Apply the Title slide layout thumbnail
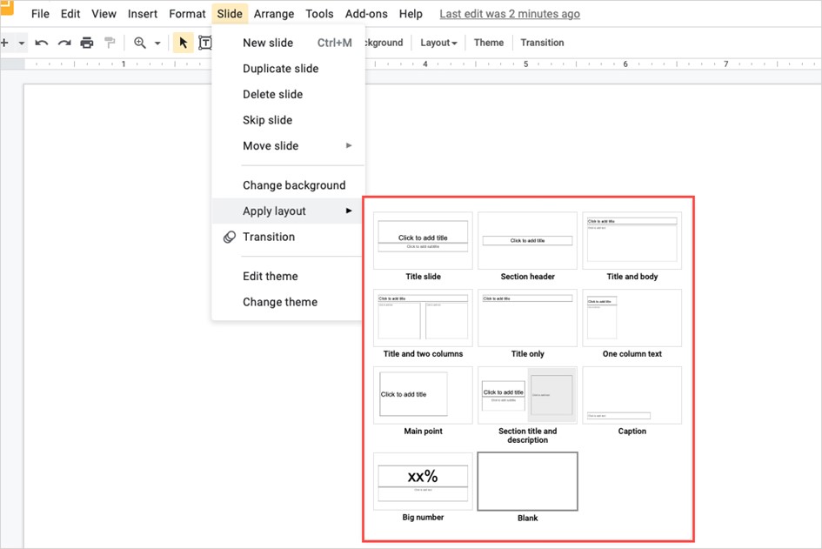Viewport: 822px width, 549px height. point(423,241)
